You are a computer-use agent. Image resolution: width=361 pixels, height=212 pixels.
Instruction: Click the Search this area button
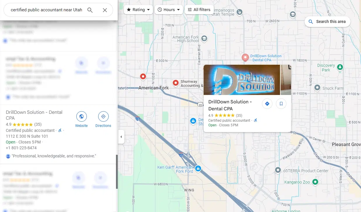click(x=327, y=21)
